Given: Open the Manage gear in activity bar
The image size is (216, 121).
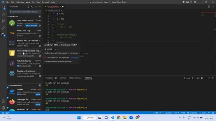Looking at the screenshot, I should click(3, 108).
